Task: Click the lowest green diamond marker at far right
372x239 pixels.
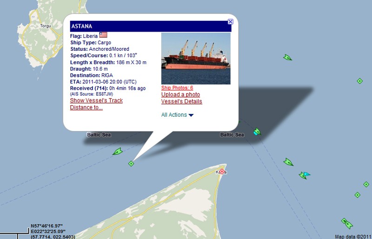Action: (357, 195)
